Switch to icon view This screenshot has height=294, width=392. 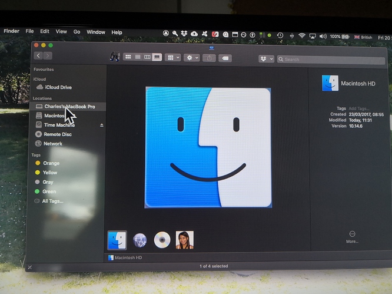(x=128, y=57)
